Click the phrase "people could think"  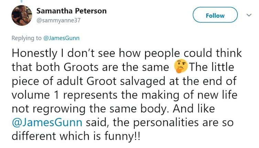tap(193, 54)
